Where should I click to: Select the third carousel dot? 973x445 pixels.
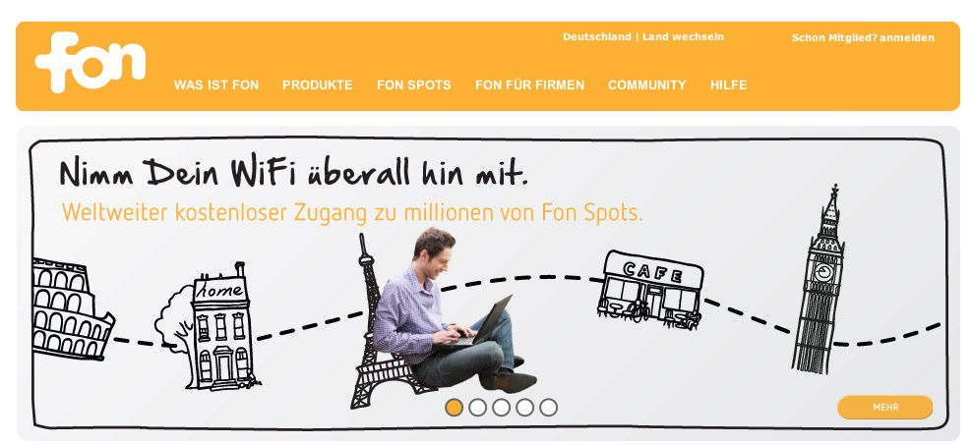coord(502,408)
